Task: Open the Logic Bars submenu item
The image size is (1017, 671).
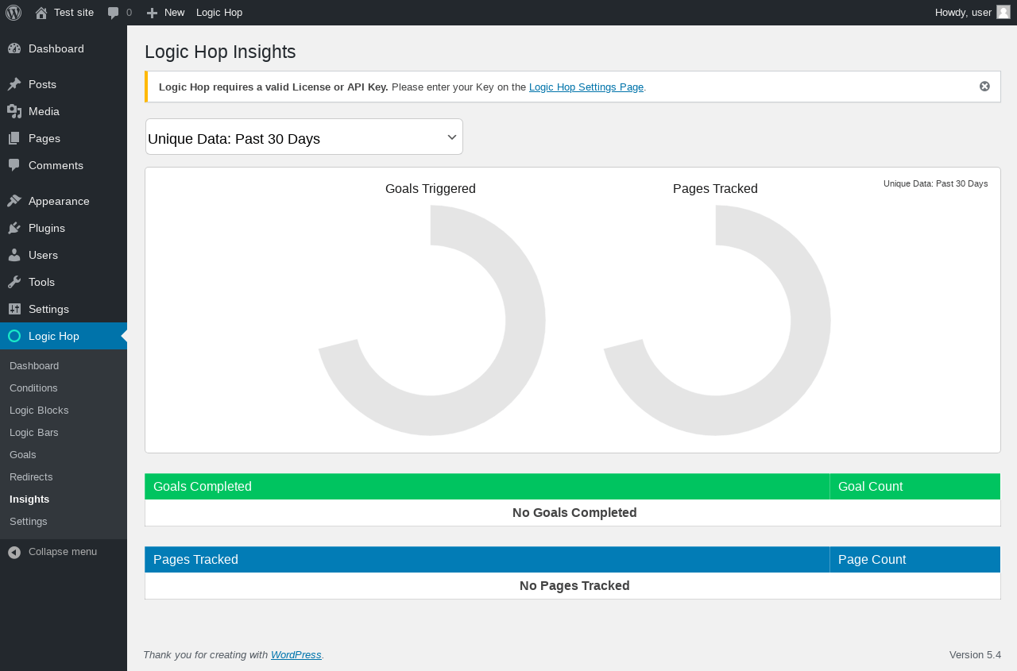Action: [x=34, y=433]
